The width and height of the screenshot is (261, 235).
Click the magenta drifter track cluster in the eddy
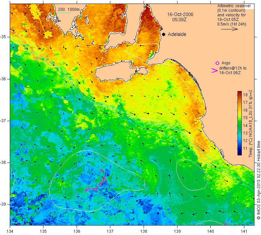click(96, 181)
